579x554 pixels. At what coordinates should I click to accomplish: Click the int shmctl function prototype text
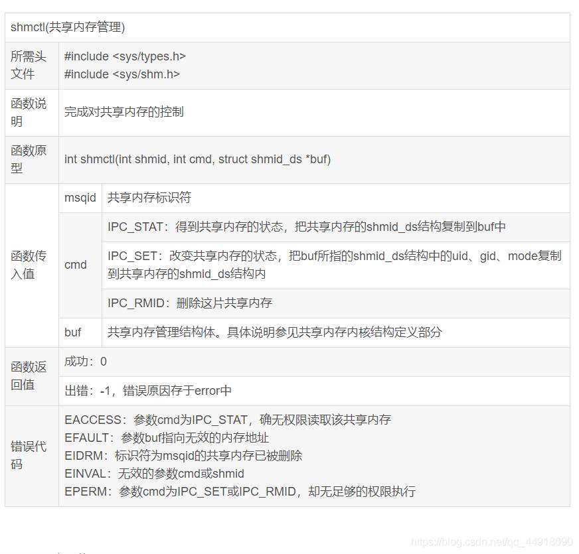(197, 159)
